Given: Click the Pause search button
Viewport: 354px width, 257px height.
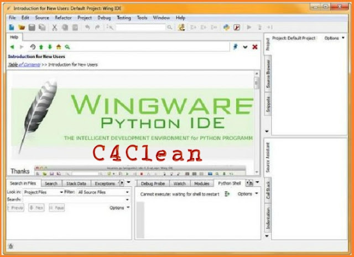Looking at the screenshot, I should [56, 208].
